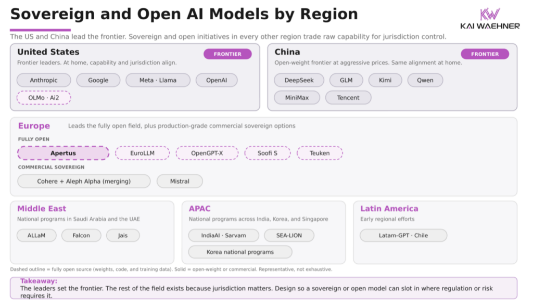The image size is (533, 308).
Task: Click 'Open-weight frontier at aggressive prices' text
Action: coord(368,62)
